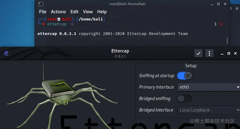
Task: Maximize the root@kali terminal window
Action: (x=219, y=4)
